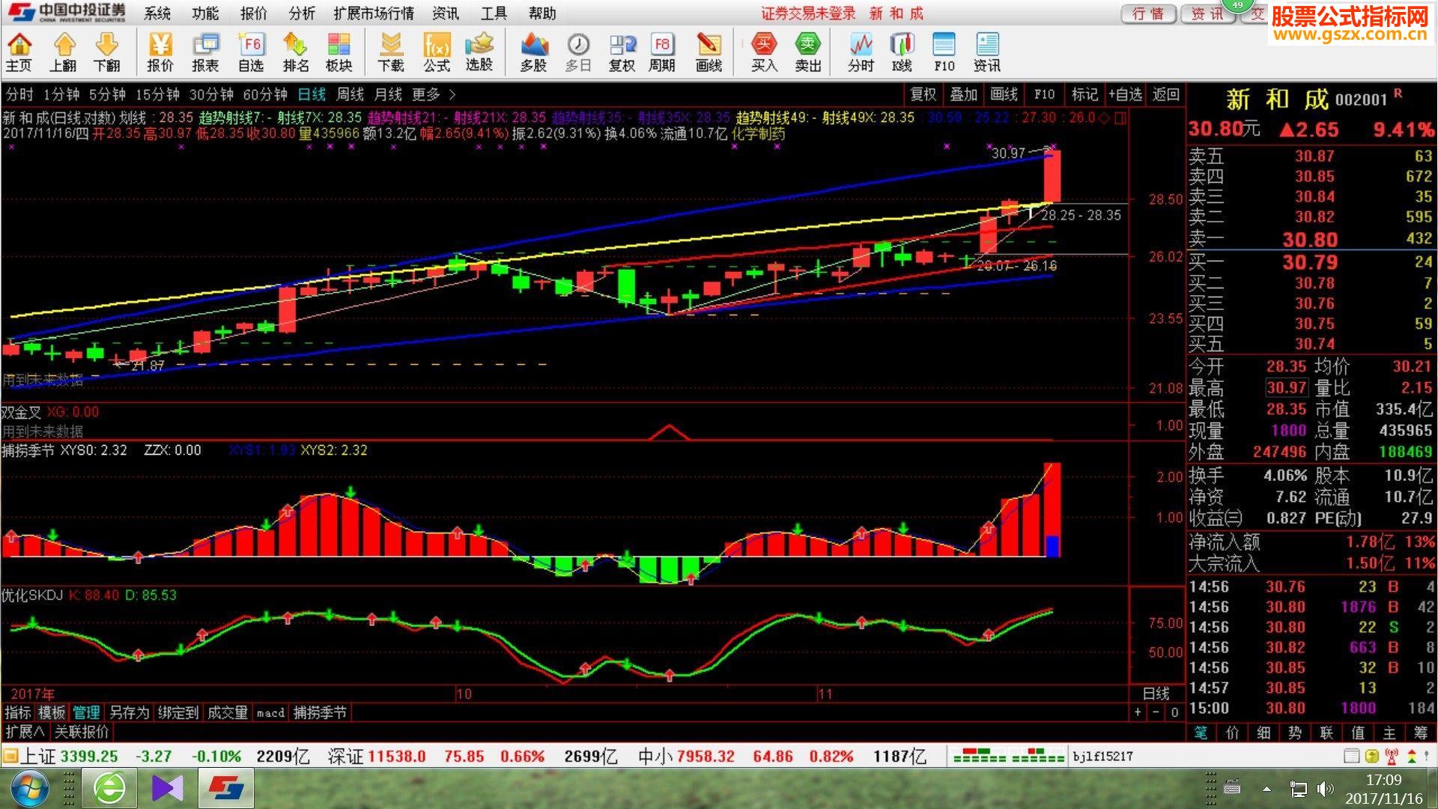Open the 报价 quotes icon
Screen dimensions: 1438x809
(160, 52)
